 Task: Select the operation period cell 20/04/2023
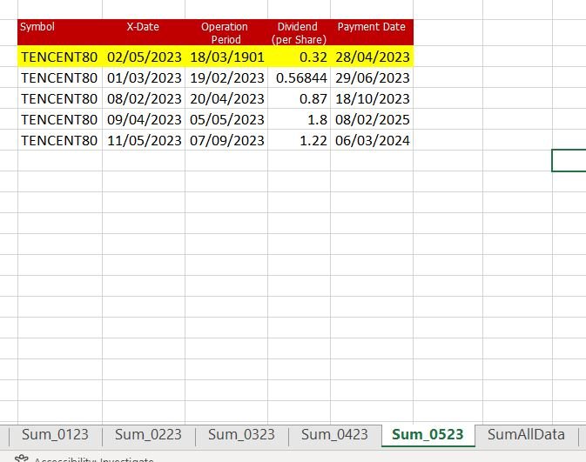(x=226, y=99)
